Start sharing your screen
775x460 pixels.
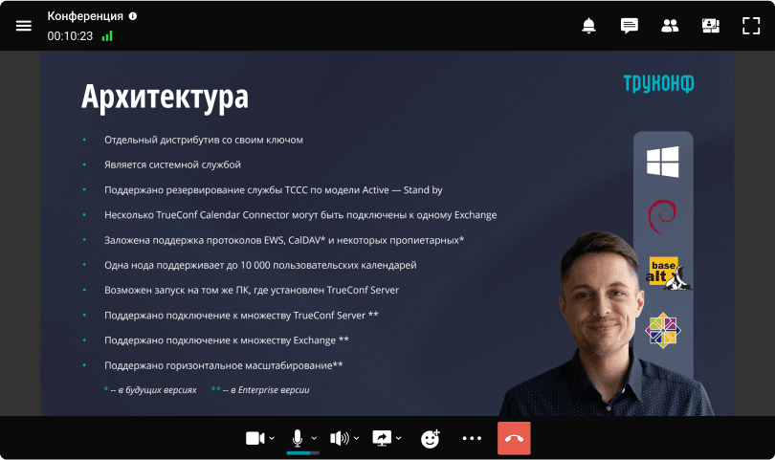point(381,438)
